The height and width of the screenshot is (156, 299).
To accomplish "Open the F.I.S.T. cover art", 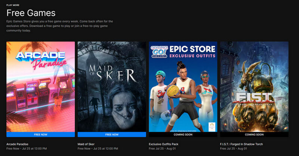I will coord(254,87).
